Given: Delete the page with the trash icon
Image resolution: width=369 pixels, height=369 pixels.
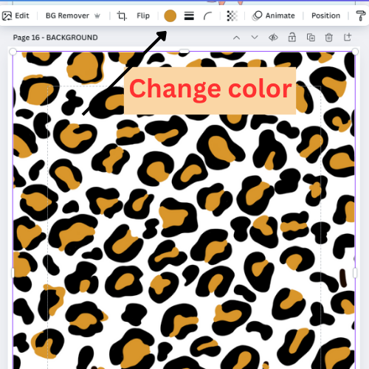Looking at the screenshot, I should tap(329, 38).
